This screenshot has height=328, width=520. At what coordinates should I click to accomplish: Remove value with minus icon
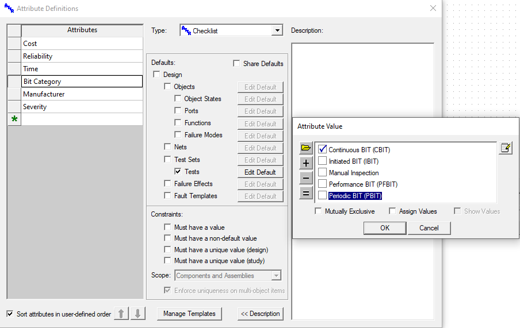306,178
